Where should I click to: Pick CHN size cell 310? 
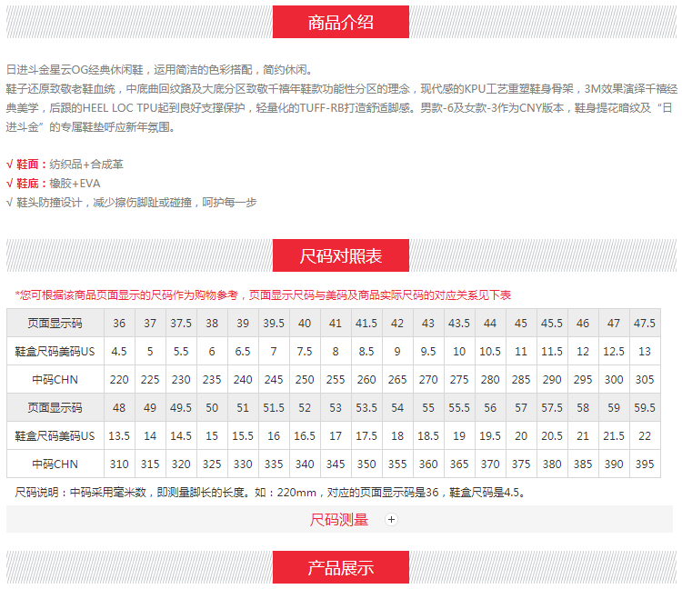[x=119, y=464]
